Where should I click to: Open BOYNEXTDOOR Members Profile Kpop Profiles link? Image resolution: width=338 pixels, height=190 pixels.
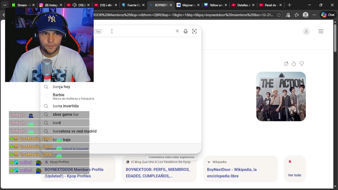(74, 173)
